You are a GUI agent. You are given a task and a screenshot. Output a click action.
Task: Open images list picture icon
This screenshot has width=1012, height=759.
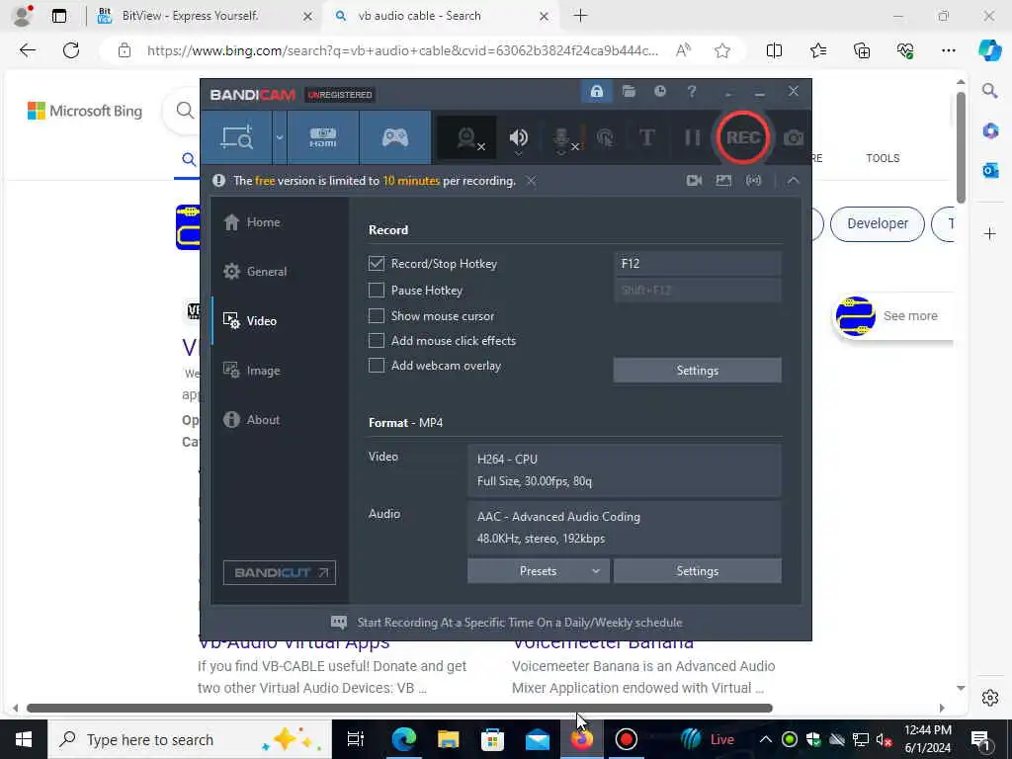[x=723, y=181]
